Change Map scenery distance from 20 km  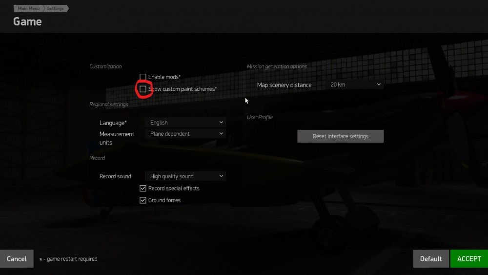355,85
